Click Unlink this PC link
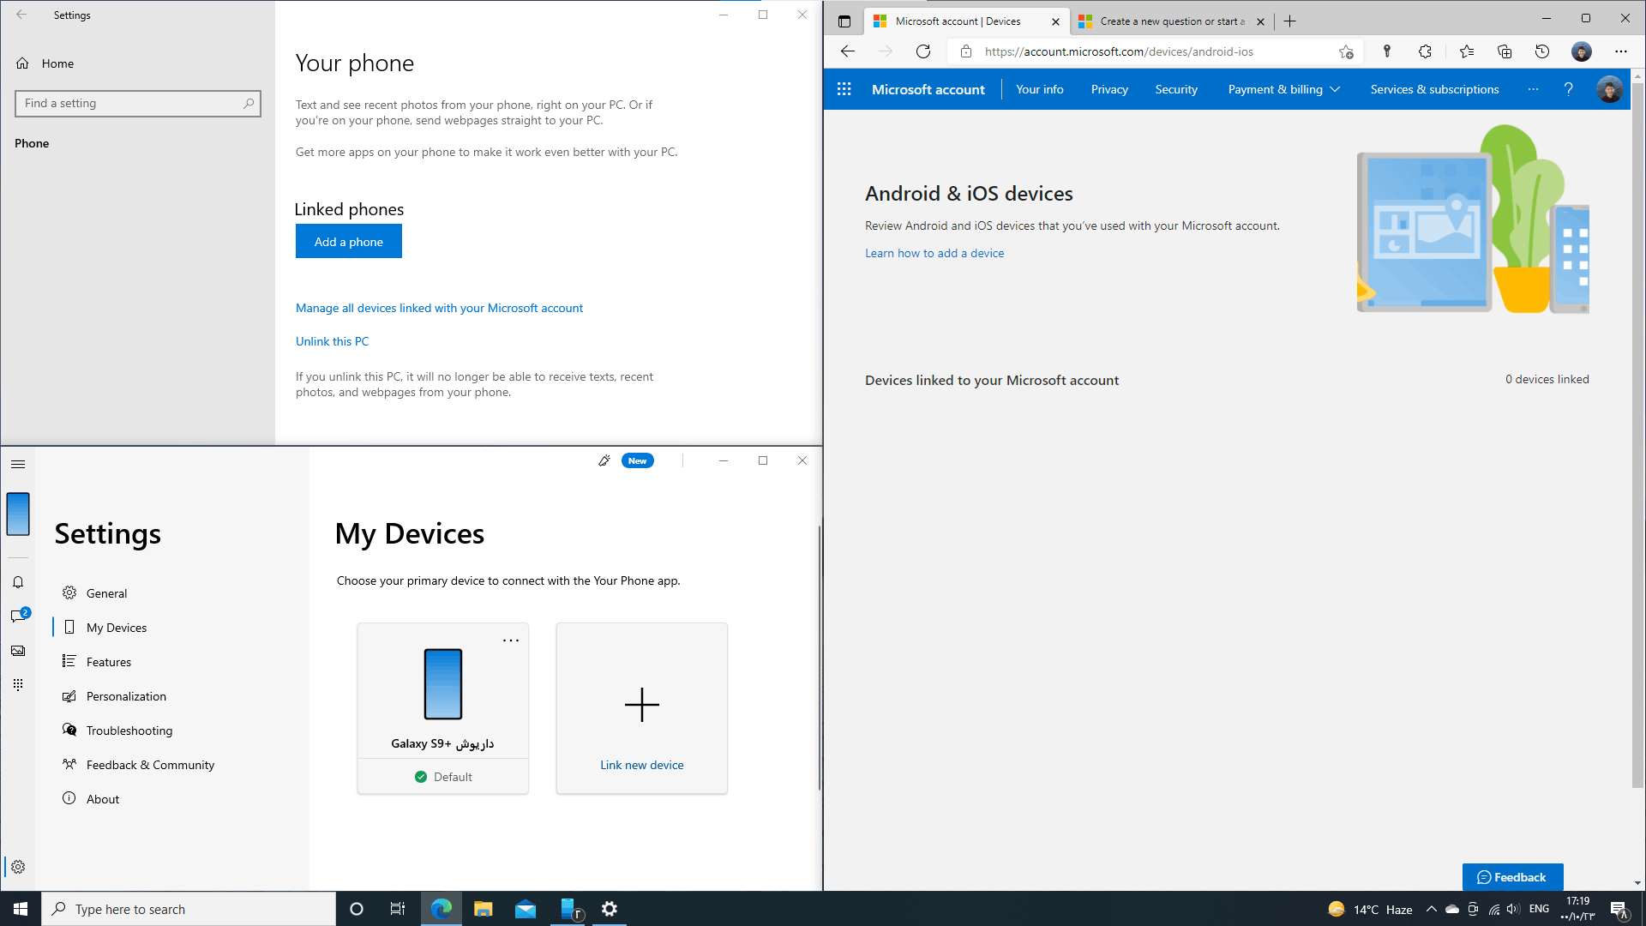This screenshot has height=926, width=1646. coord(332,341)
